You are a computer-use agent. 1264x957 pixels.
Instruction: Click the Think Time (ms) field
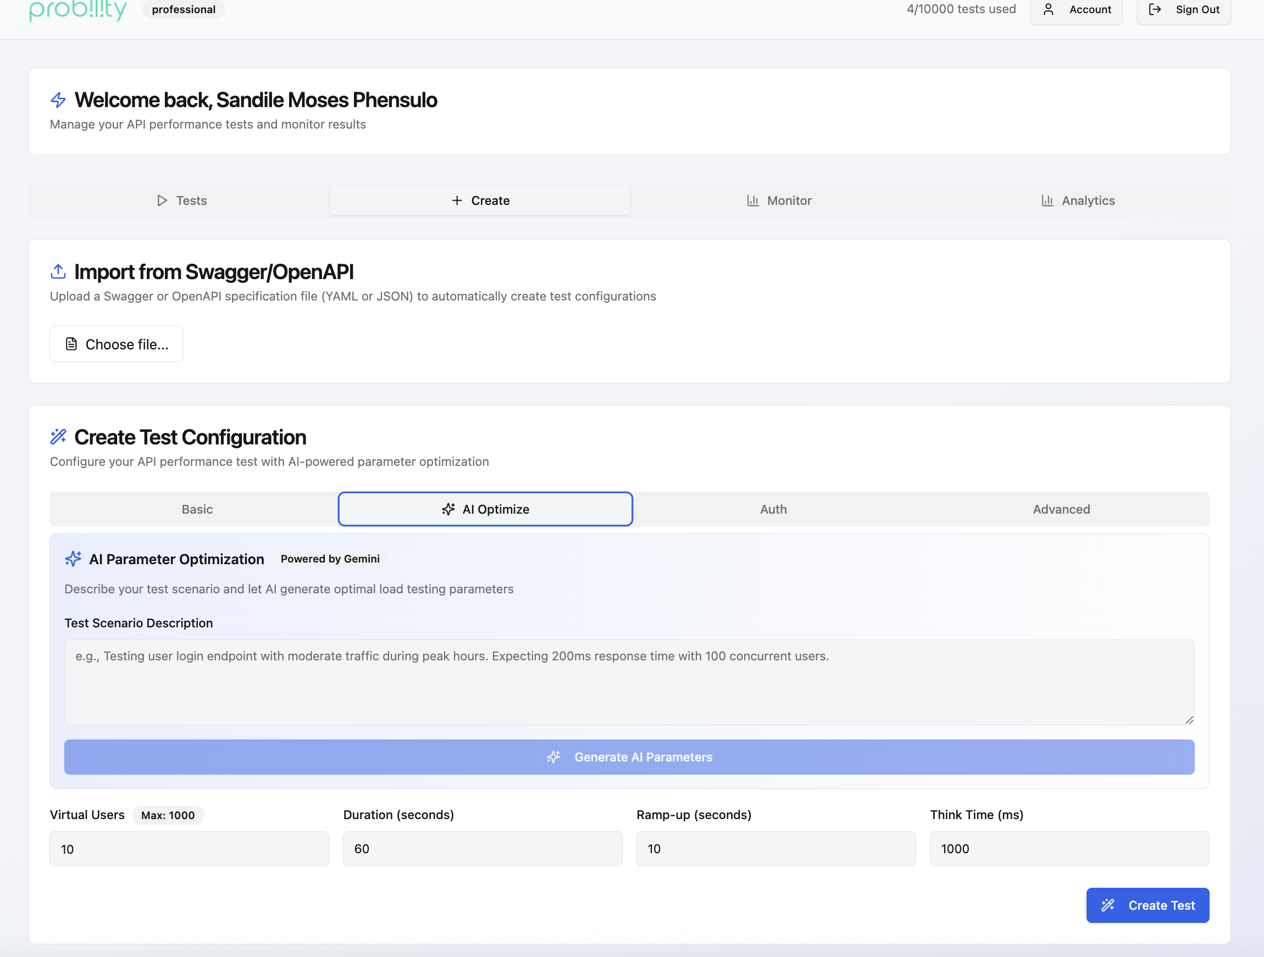point(1069,849)
